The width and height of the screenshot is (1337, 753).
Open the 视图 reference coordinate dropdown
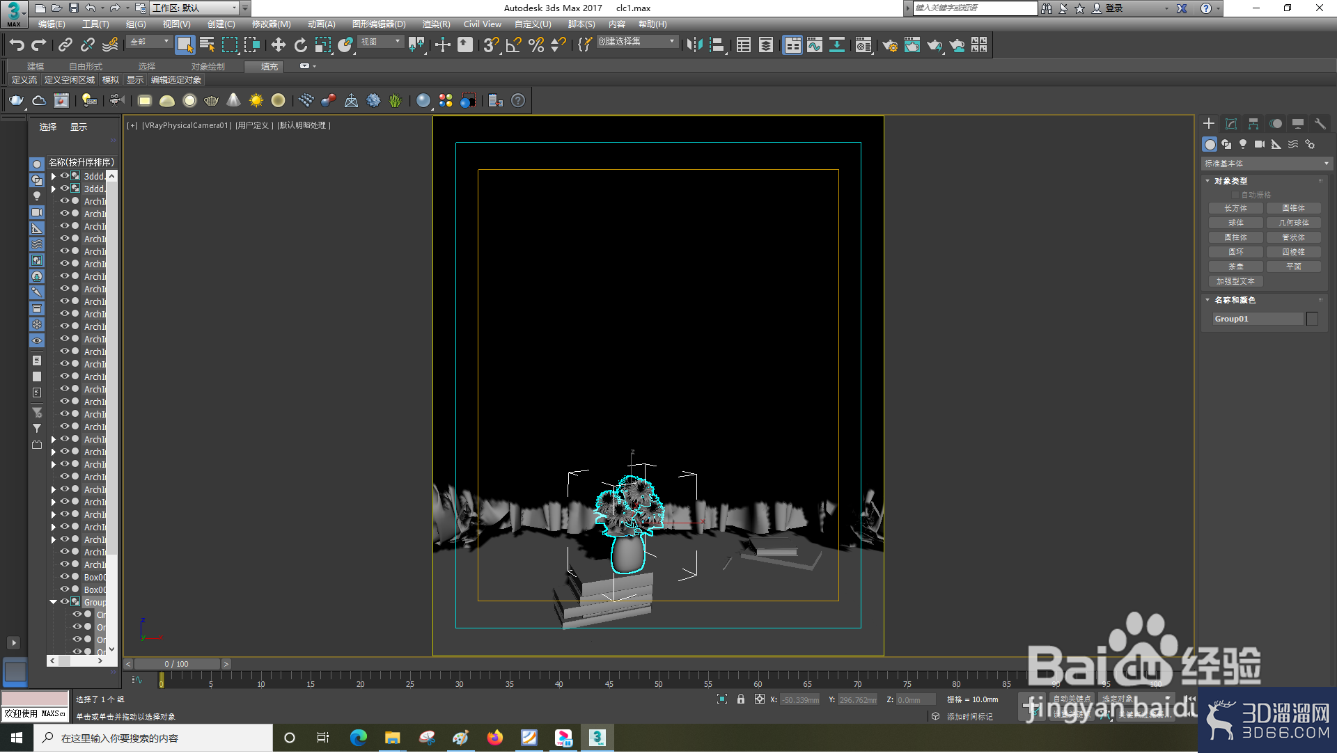coord(380,42)
